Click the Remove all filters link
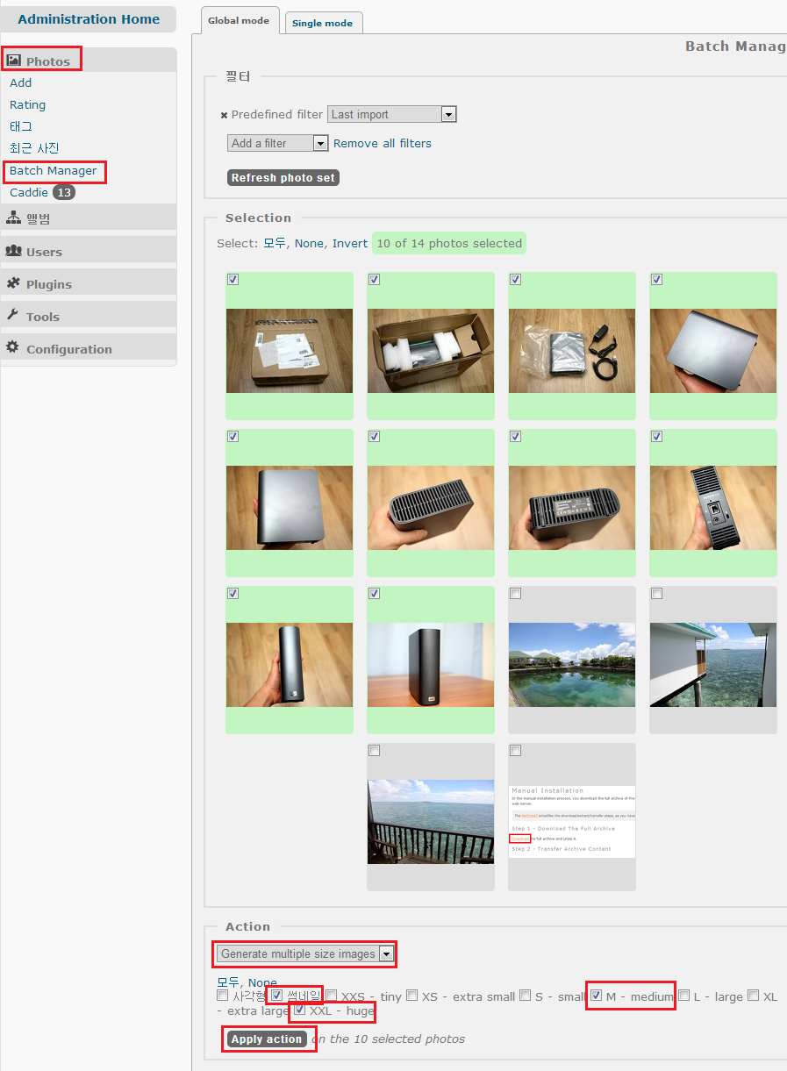Image resolution: width=787 pixels, height=1071 pixels. (383, 143)
